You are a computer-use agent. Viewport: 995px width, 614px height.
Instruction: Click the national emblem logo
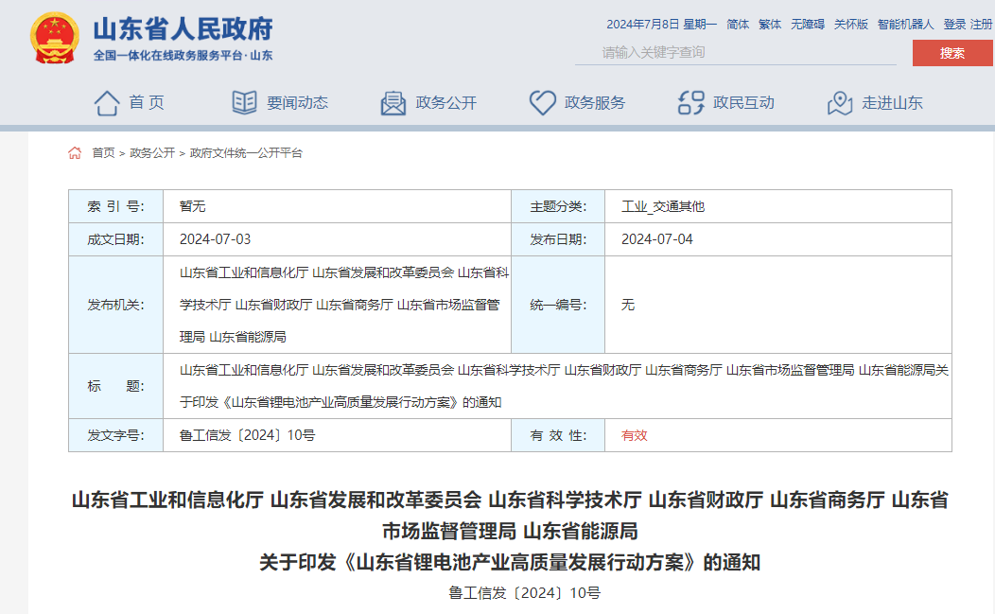pos(56,39)
